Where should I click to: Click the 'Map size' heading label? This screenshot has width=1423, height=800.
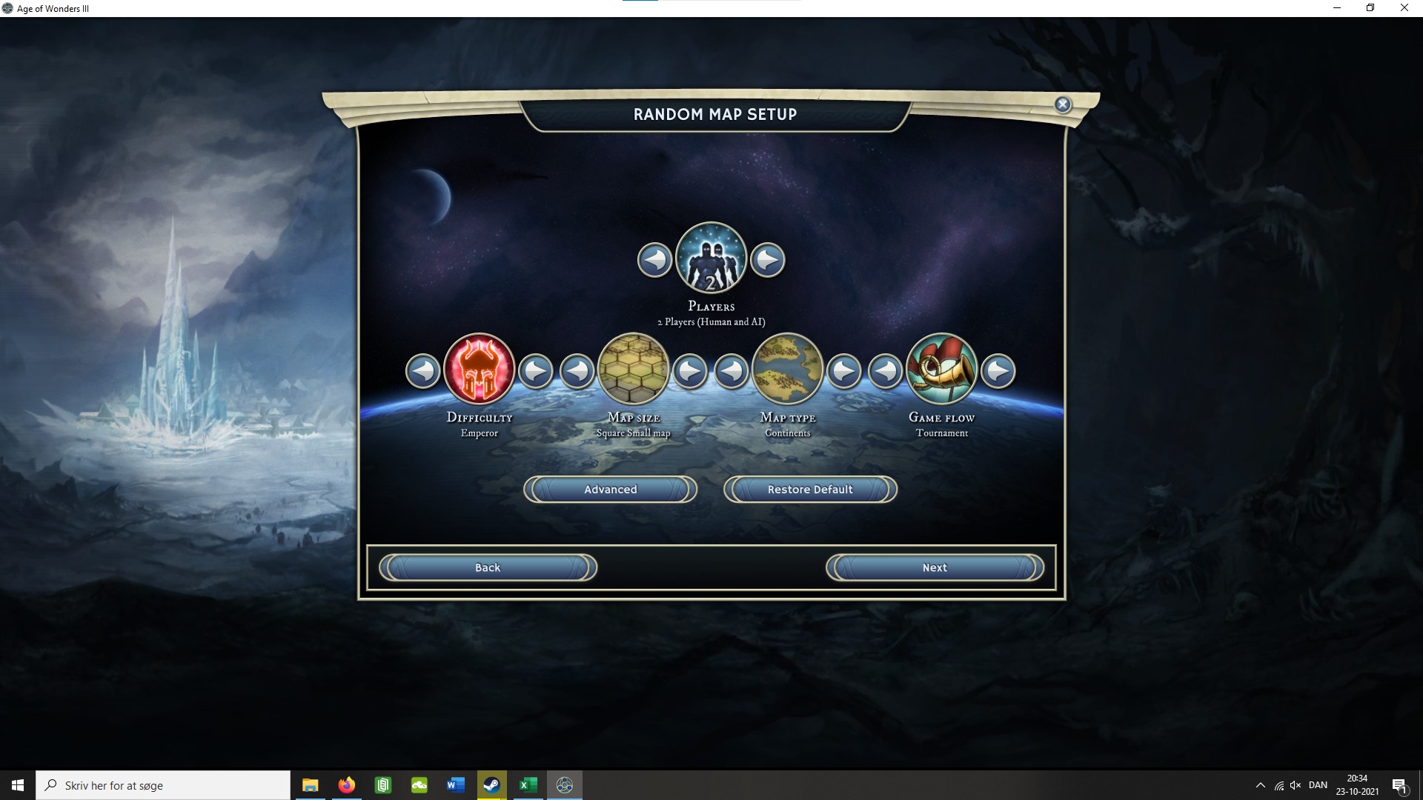[634, 418]
